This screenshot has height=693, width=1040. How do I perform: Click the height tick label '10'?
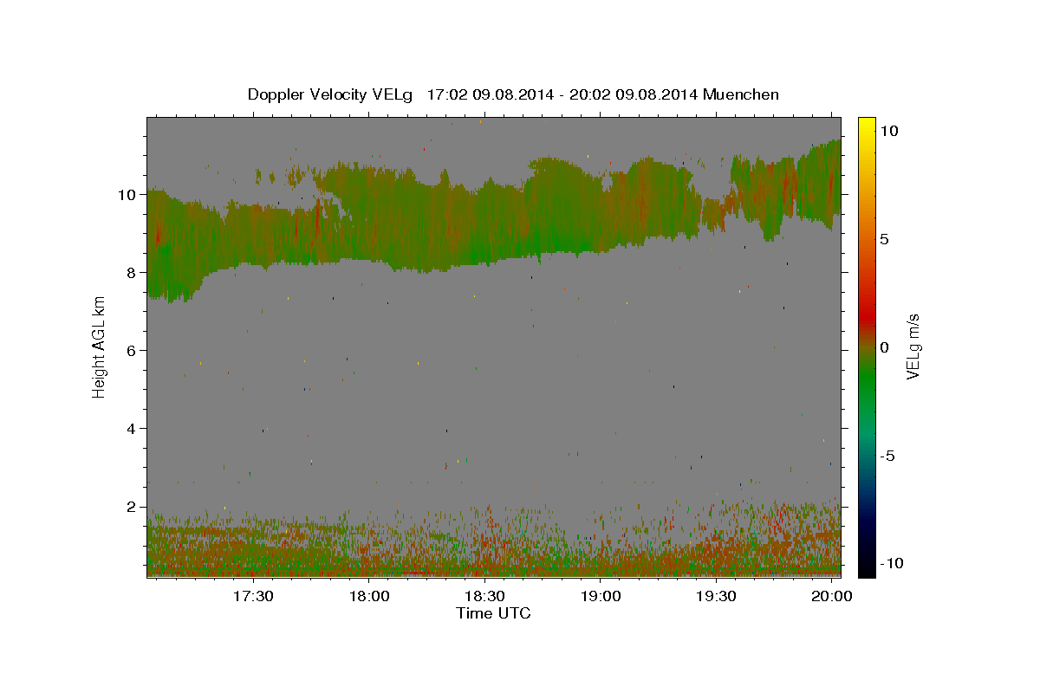coord(129,194)
